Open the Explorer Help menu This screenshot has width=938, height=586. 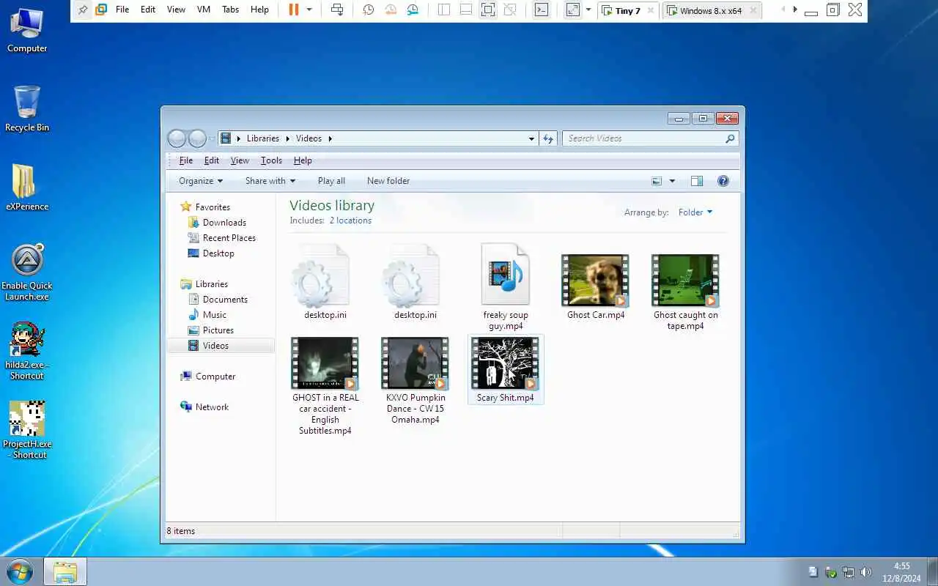(x=303, y=160)
